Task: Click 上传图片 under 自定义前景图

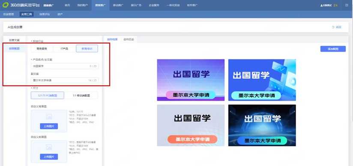Action: click(49, 157)
